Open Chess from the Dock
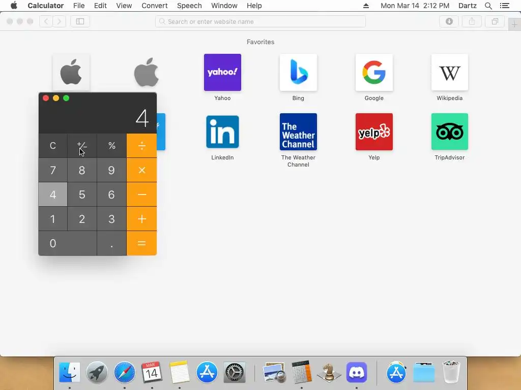521x390 pixels. point(329,372)
